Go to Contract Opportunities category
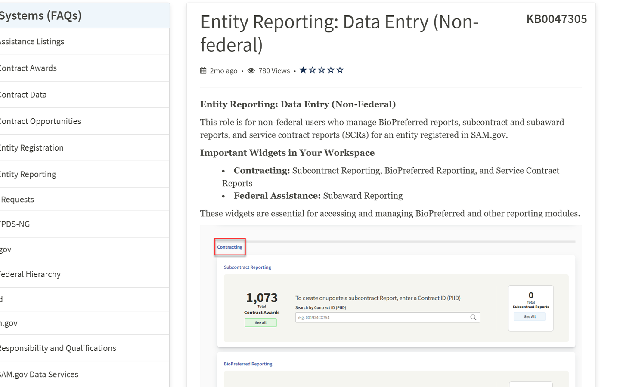Screen dimensions: 626x387 pyautogui.click(x=40, y=122)
